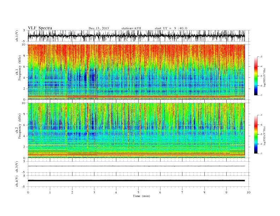Click the "-5" value on ch.1 color bar
The height and width of the screenshot is (216, 280).
pos(261,76)
